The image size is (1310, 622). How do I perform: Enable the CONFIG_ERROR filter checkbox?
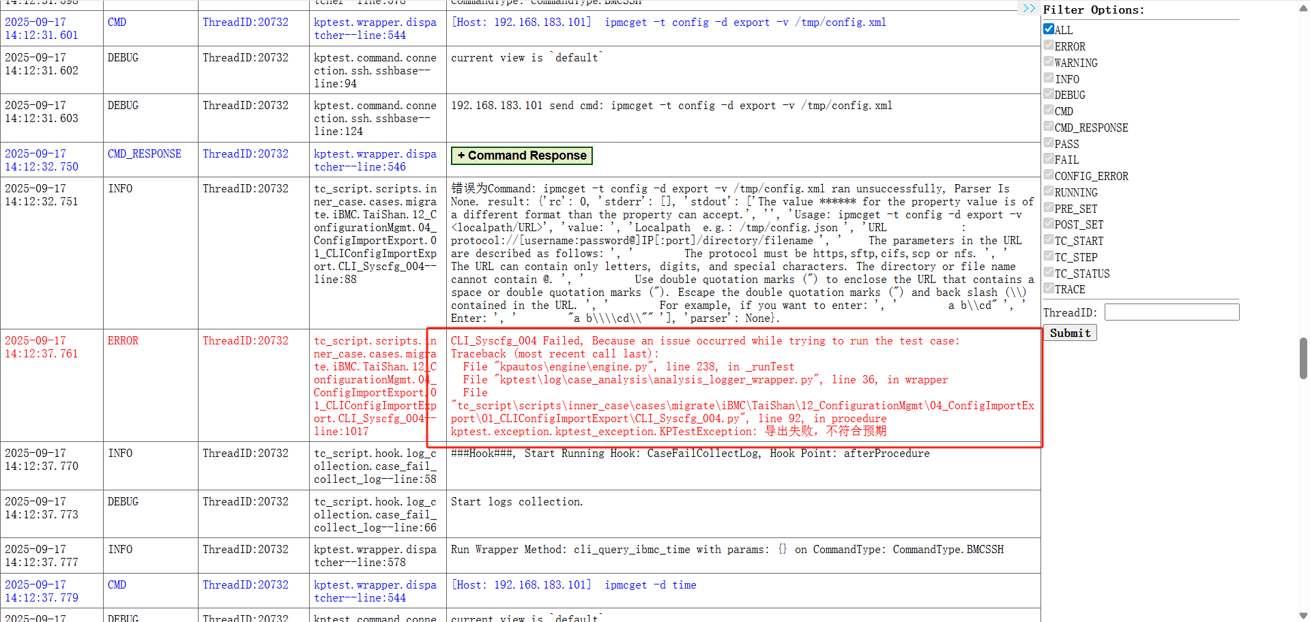coord(1049,175)
